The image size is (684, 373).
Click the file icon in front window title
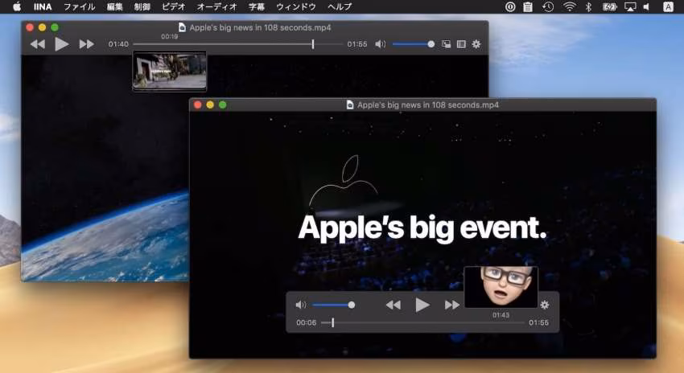point(350,105)
